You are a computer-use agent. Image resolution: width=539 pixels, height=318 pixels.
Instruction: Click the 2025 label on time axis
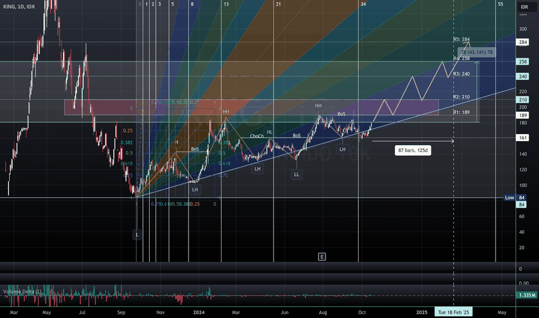click(x=422, y=312)
